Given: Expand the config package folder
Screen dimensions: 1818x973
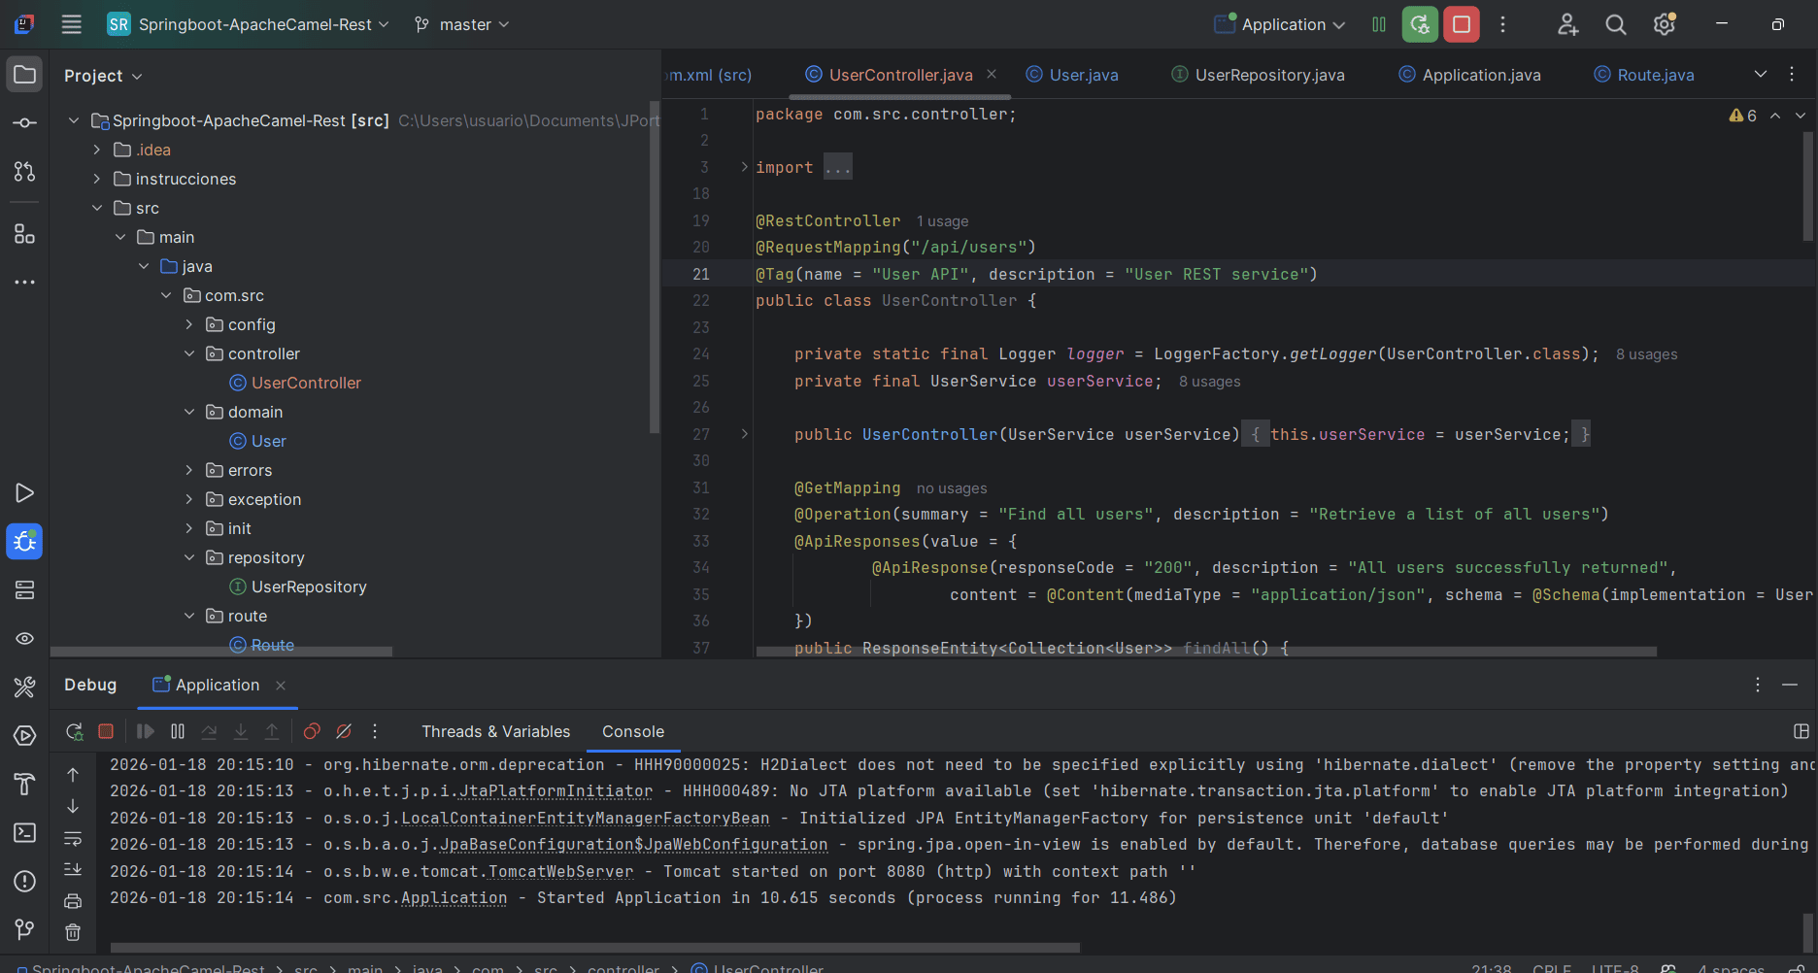Looking at the screenshot, I should click(x=189, y=324).
